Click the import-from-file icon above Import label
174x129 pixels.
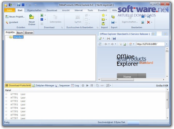[103, 23]
